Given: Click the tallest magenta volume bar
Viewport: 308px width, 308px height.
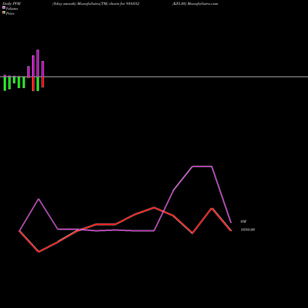Looking at the screenshot, I should point(38,63).
